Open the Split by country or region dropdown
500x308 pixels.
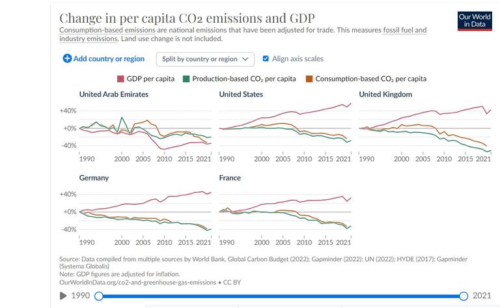(205, 59)
